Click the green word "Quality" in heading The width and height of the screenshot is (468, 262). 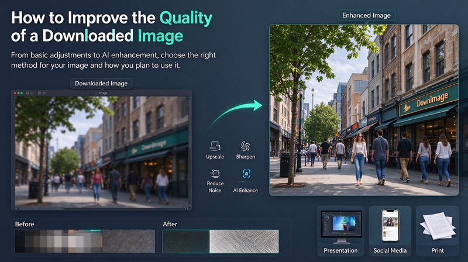185,18
